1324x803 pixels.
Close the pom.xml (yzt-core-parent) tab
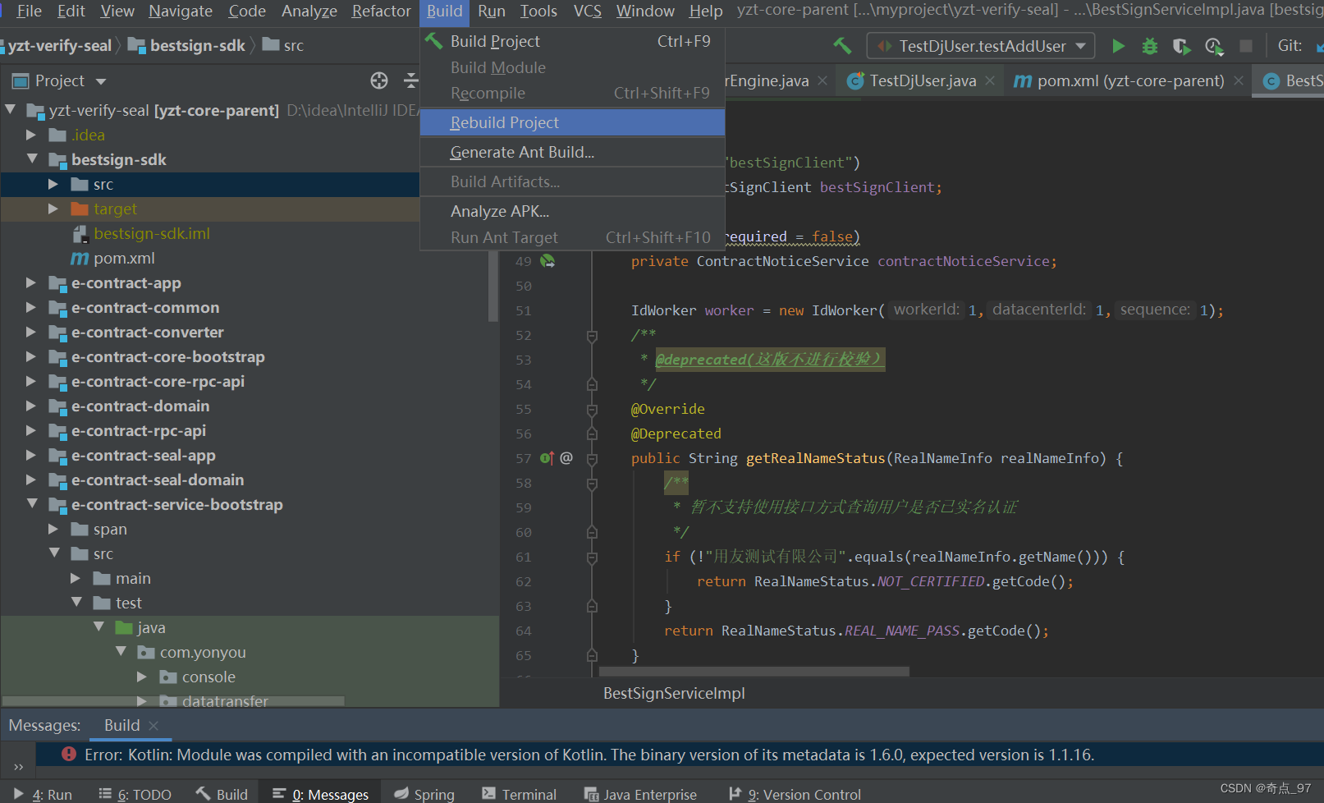pos(1239,80)
